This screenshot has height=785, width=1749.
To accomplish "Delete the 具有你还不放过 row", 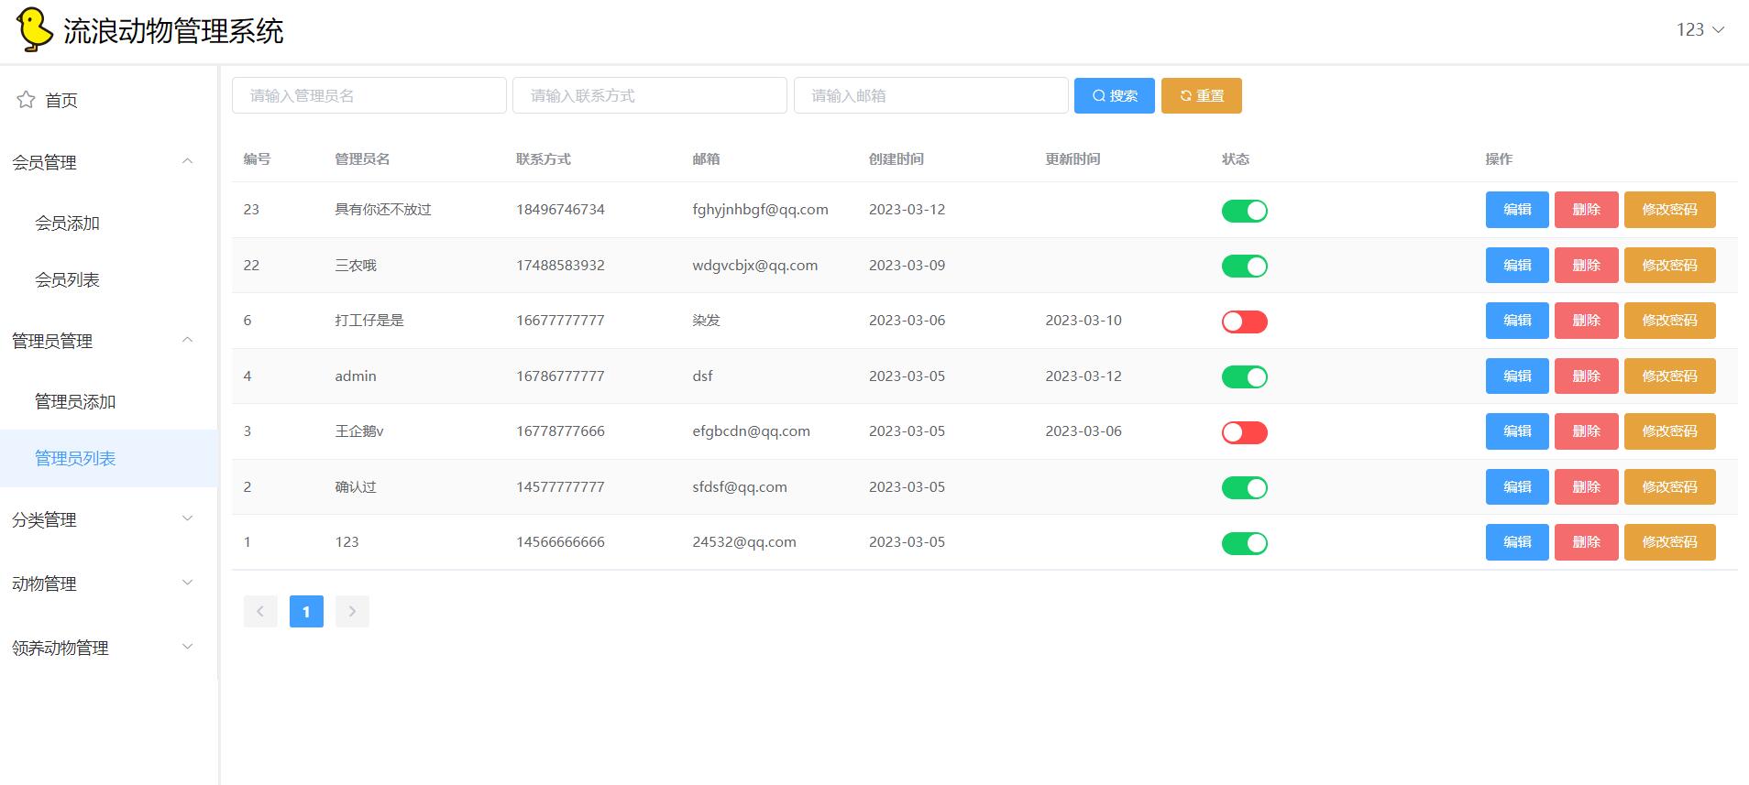I will click(1586, 210).
